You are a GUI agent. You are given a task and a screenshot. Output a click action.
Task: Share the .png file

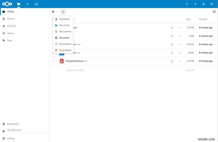(172, 53)
